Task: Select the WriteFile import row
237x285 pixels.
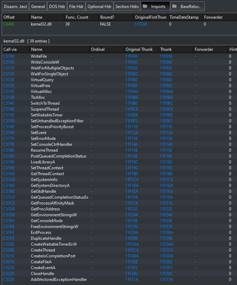Action: [x=119, y=56]
